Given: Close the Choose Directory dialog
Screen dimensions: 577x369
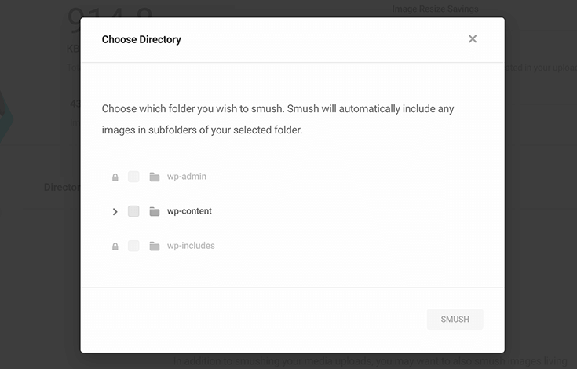Looking at the screenshot, I should point(473,39).
